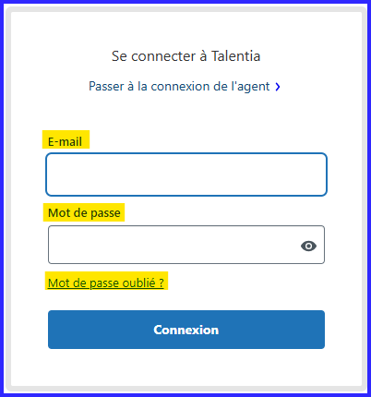Open the Mot de passe oublié link

[x=106, y=283]
